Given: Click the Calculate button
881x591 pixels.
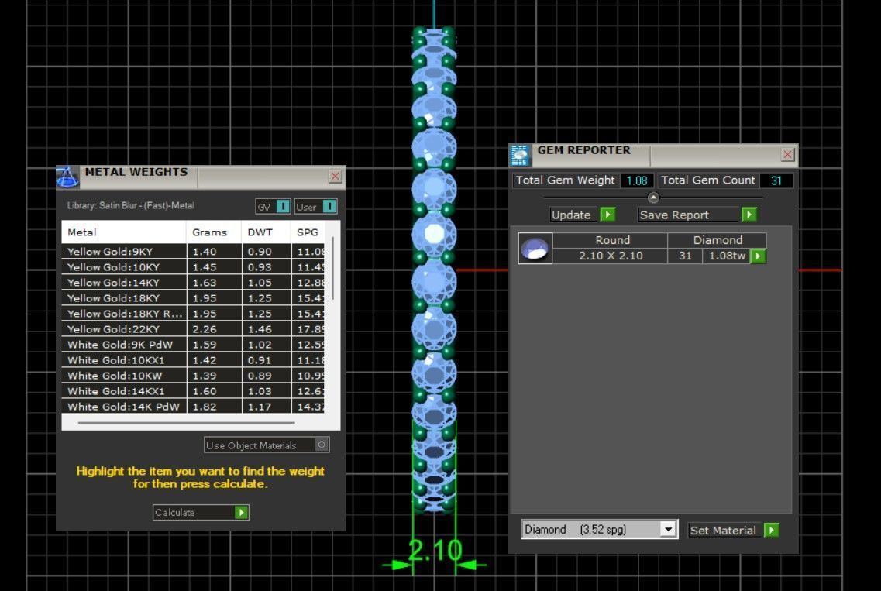Looking at the screenshot, I should 201,512.
